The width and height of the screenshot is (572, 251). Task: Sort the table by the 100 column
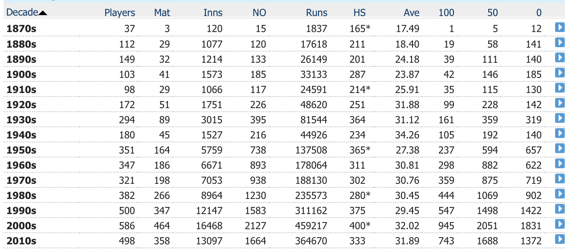tap(446, 13)
